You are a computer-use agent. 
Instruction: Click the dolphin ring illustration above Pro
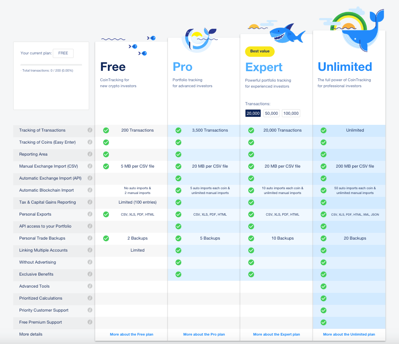tap(199, 40)
